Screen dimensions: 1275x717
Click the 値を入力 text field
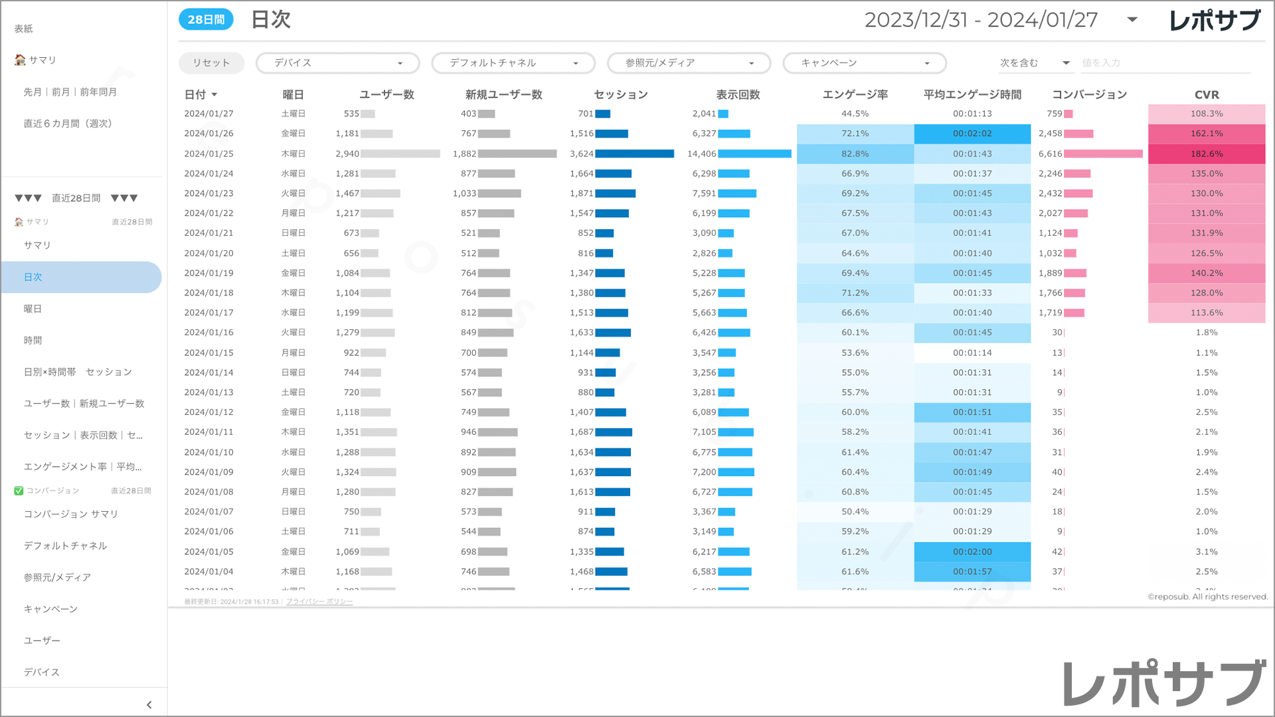coord(1165,63)
